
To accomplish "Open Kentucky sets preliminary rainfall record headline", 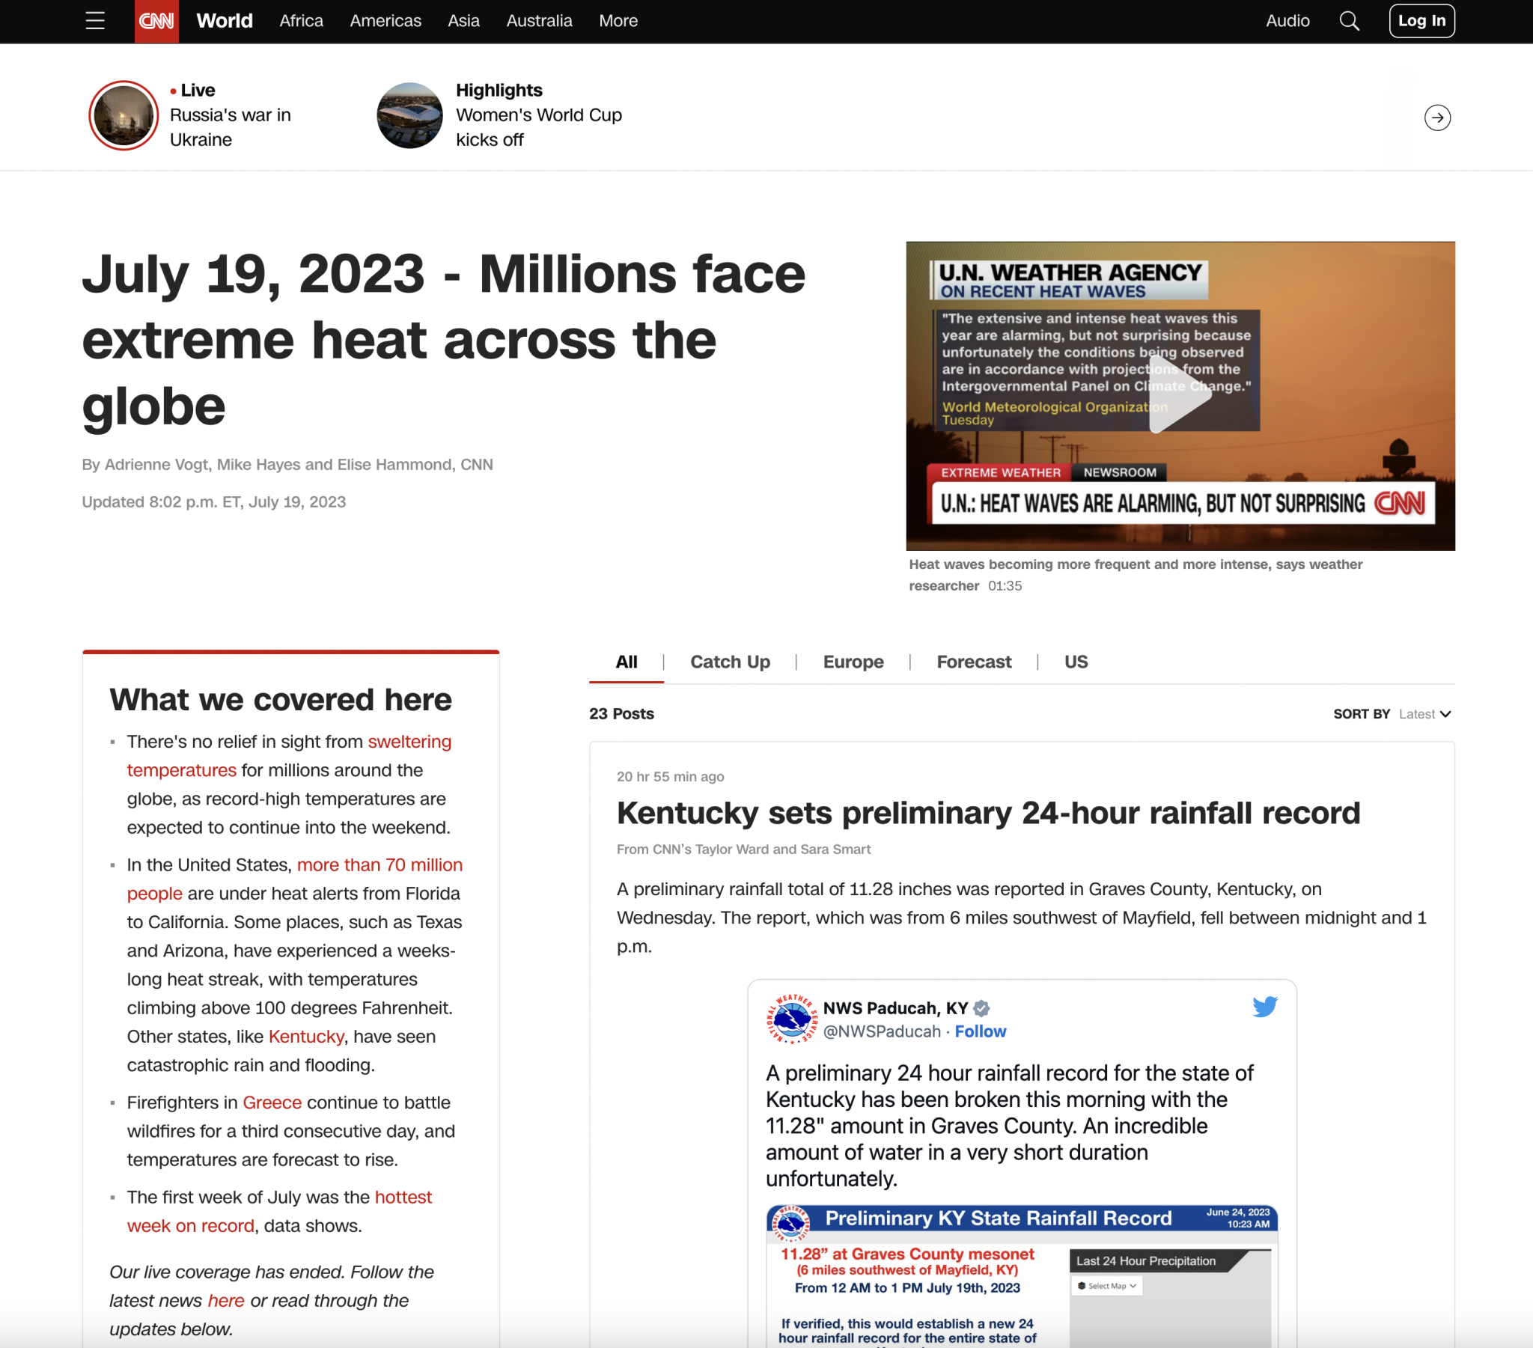I will click(x=988, y=812).
